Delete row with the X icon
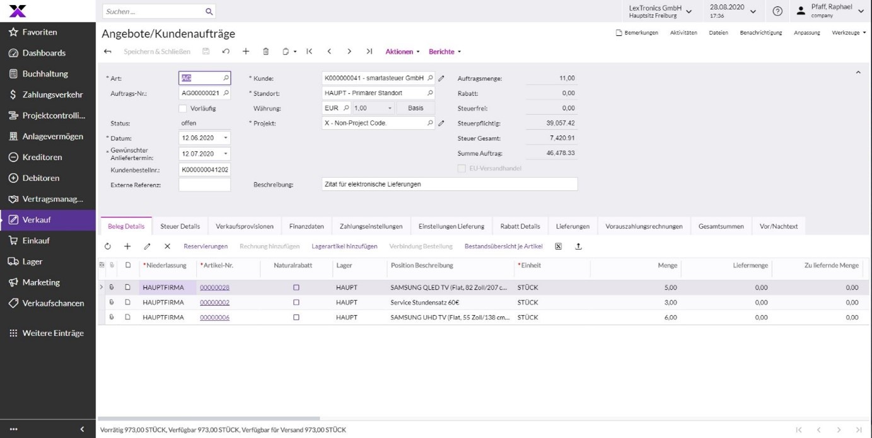The width and height of the screenshot is (872, 438). (167, 246)
